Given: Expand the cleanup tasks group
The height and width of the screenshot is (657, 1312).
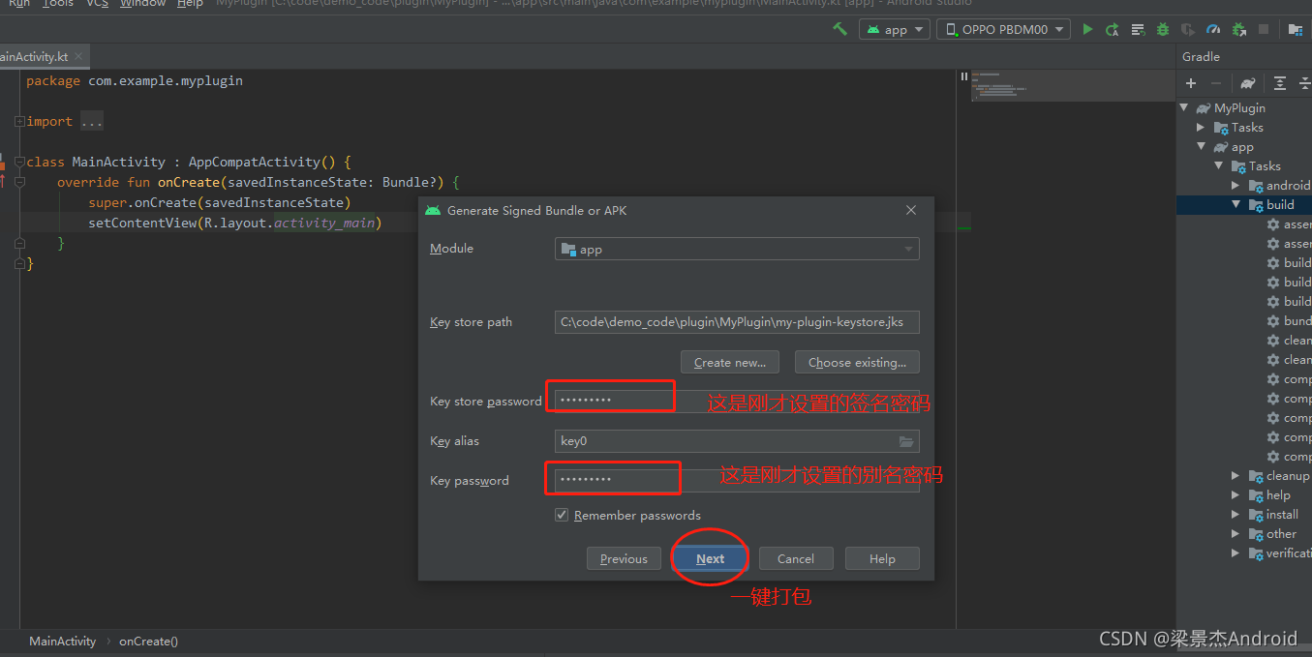Looking at the screenshot, I should coord(1236,476).
